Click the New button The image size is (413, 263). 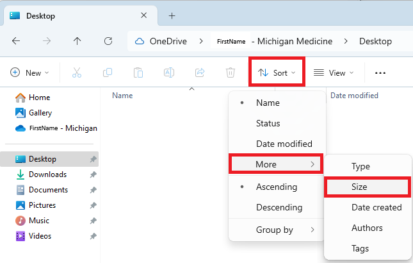(x=29, y=72)
